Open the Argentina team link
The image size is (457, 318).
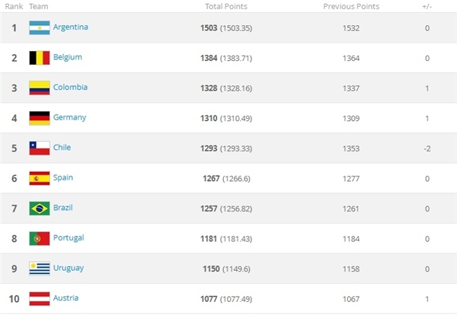(x=71, y=27)
